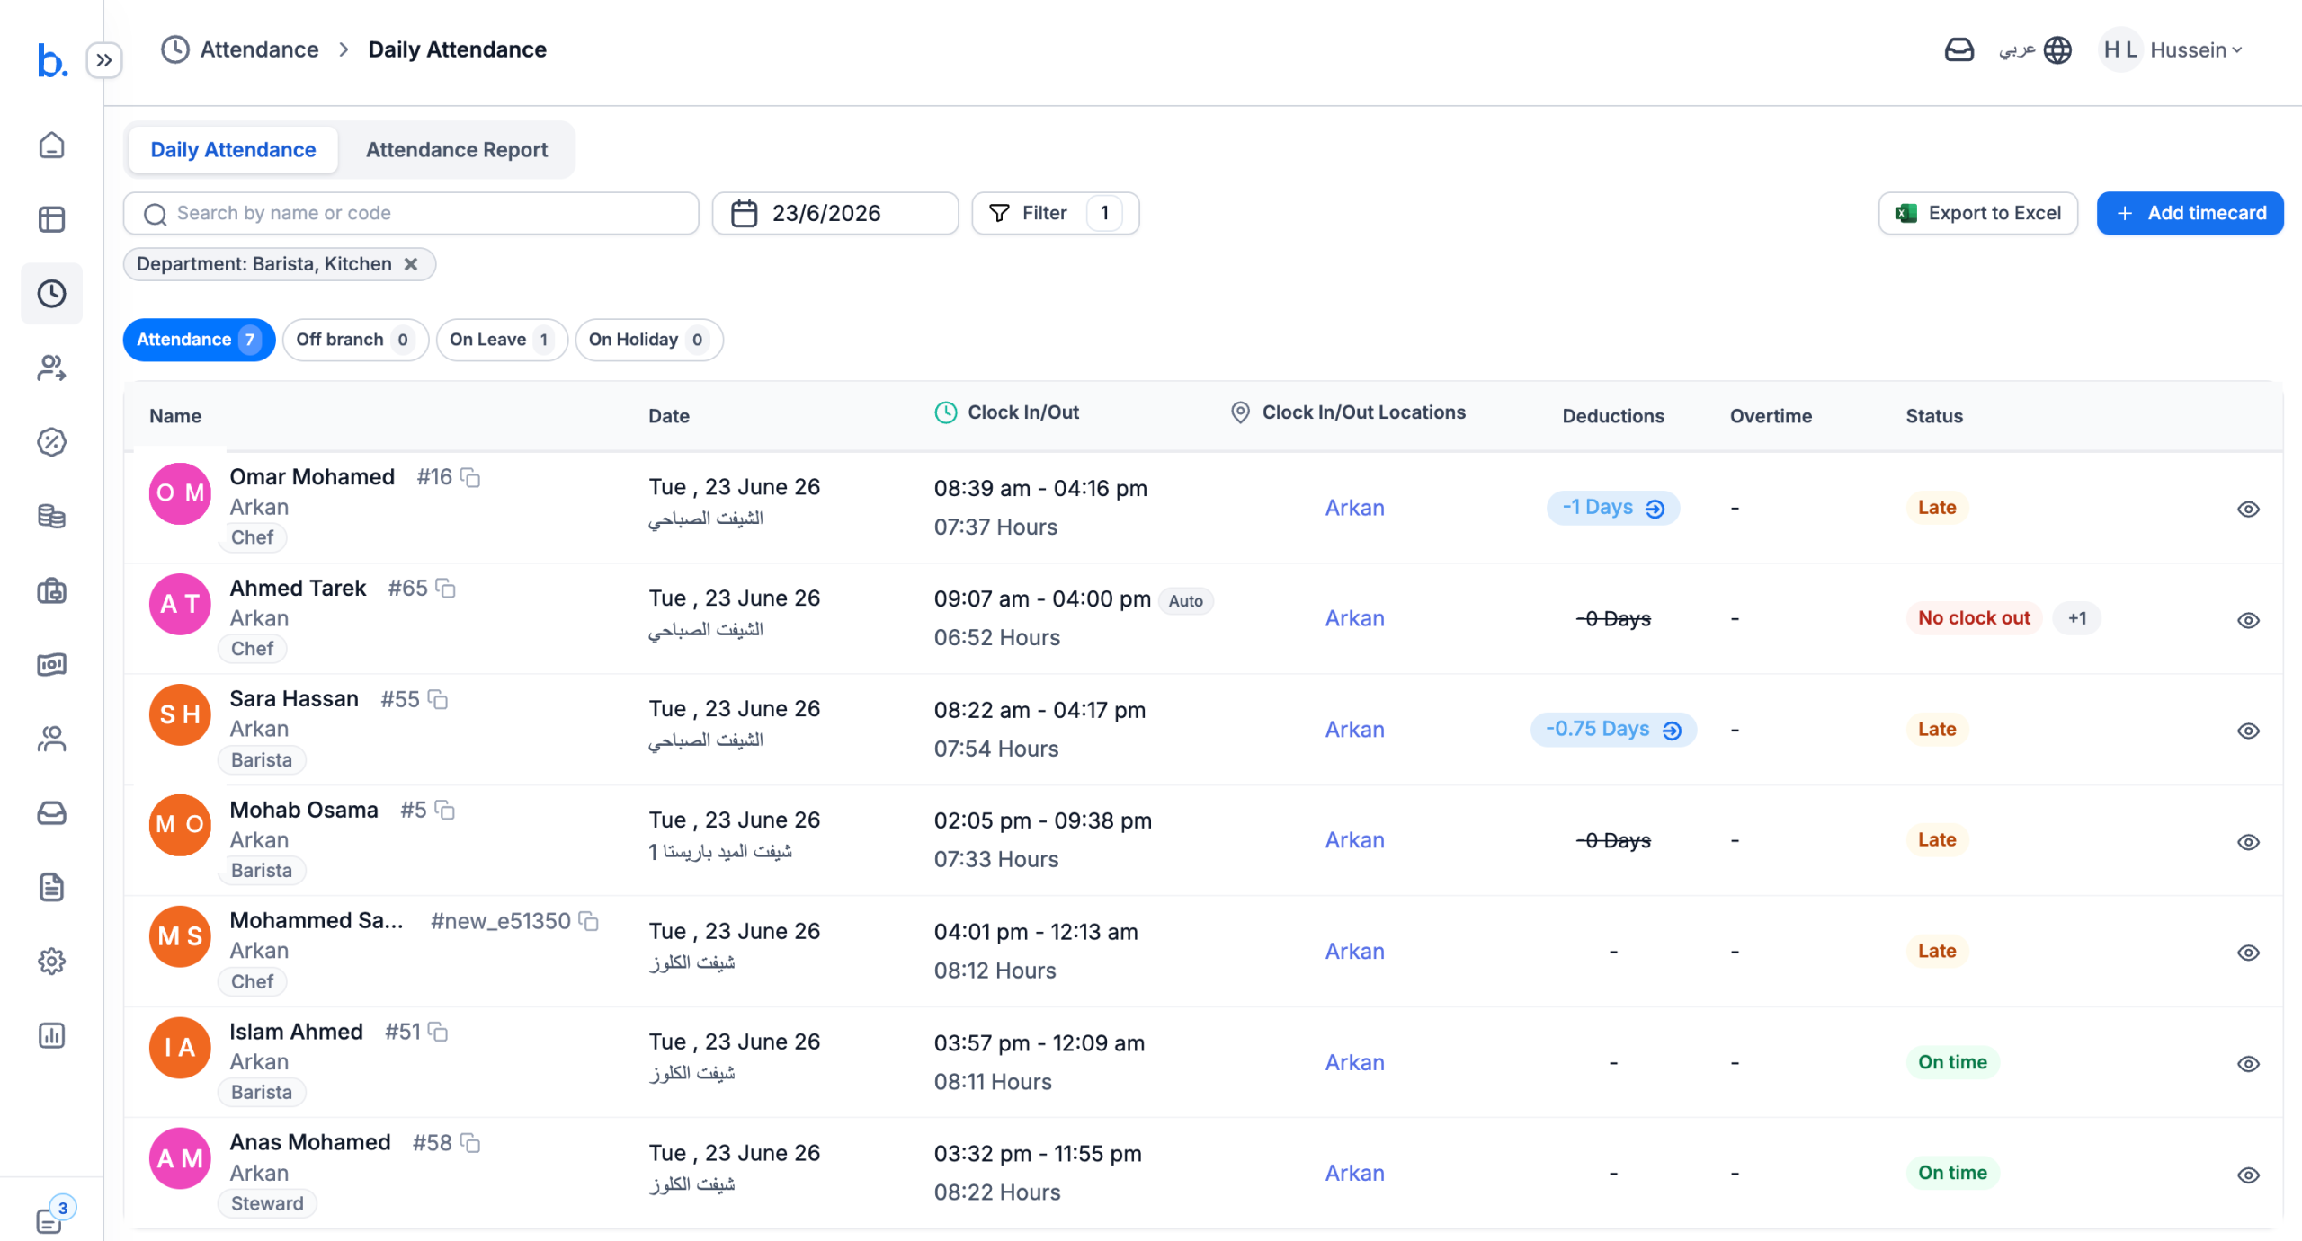Remove the Department: Barista, Kitchen filter chip
The width and height of the screenshot is (2302, 1241).
tap(411, 264)
